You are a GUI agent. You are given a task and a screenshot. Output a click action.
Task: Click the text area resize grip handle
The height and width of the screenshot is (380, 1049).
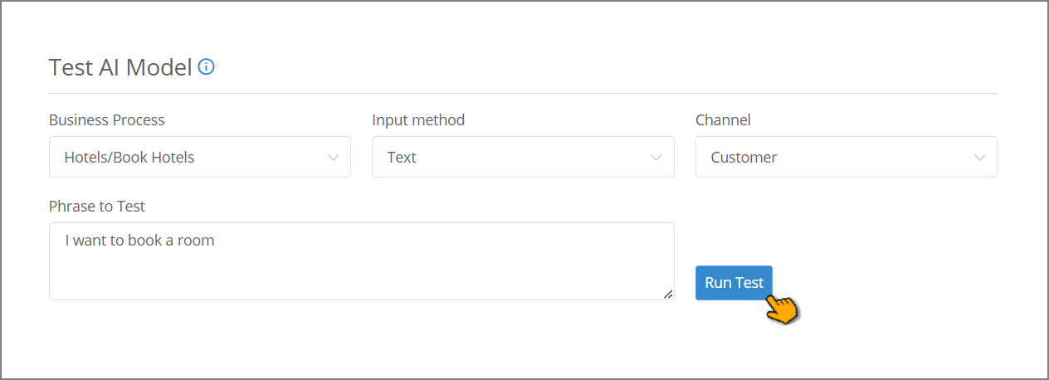(x=668, y=294)
